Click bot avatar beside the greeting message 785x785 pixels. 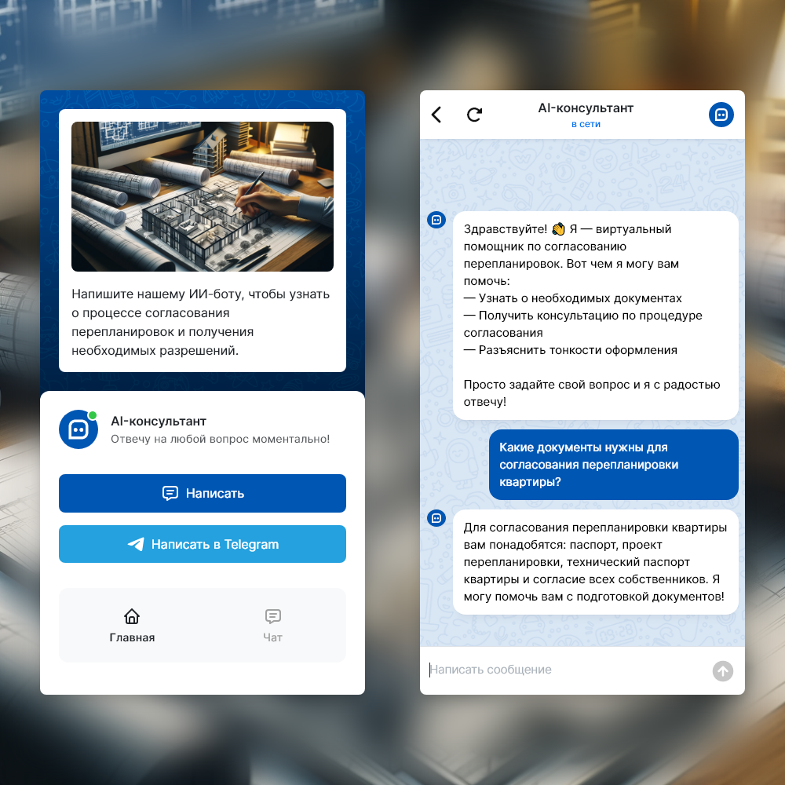436,220
